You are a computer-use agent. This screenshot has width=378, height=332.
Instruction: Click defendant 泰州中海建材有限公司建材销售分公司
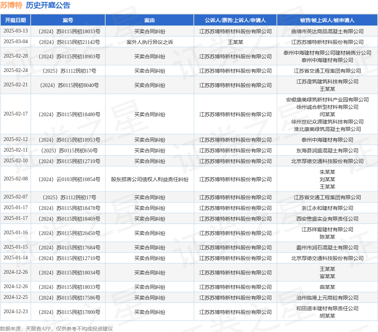327,53
